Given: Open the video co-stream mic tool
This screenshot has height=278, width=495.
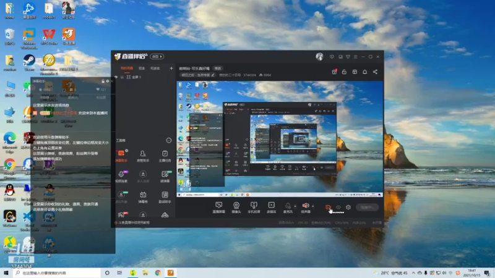Looking at the screenshot, I should [121, 177].
